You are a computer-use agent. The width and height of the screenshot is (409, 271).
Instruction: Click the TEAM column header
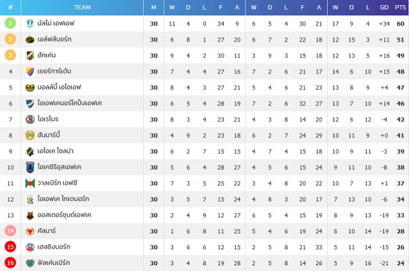(x=82, y=7)
